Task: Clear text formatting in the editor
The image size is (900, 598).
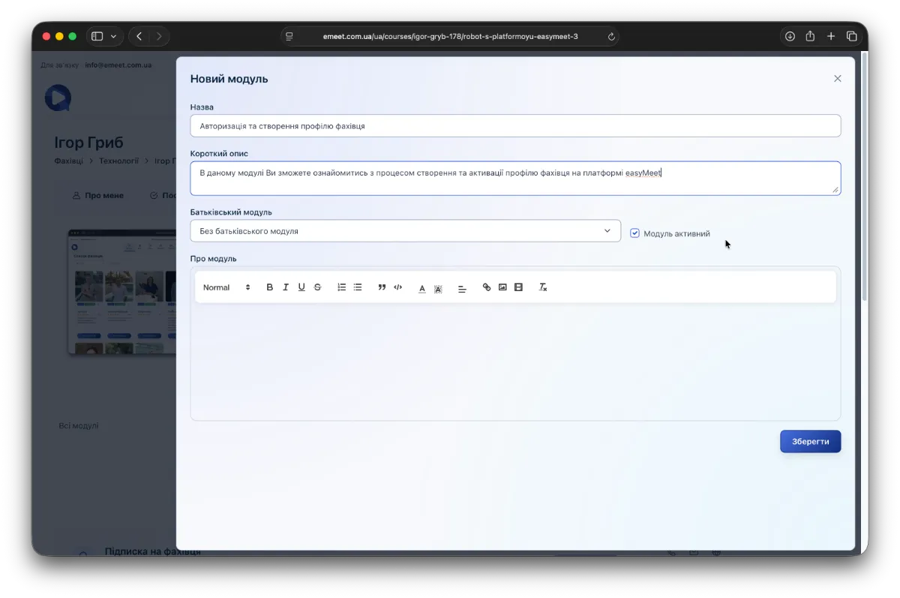Action: 543,287
